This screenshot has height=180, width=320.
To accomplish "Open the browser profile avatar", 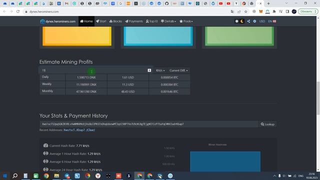I will 294,11.
